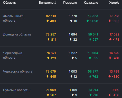Select Чернівецька область row

click(61, 56)
